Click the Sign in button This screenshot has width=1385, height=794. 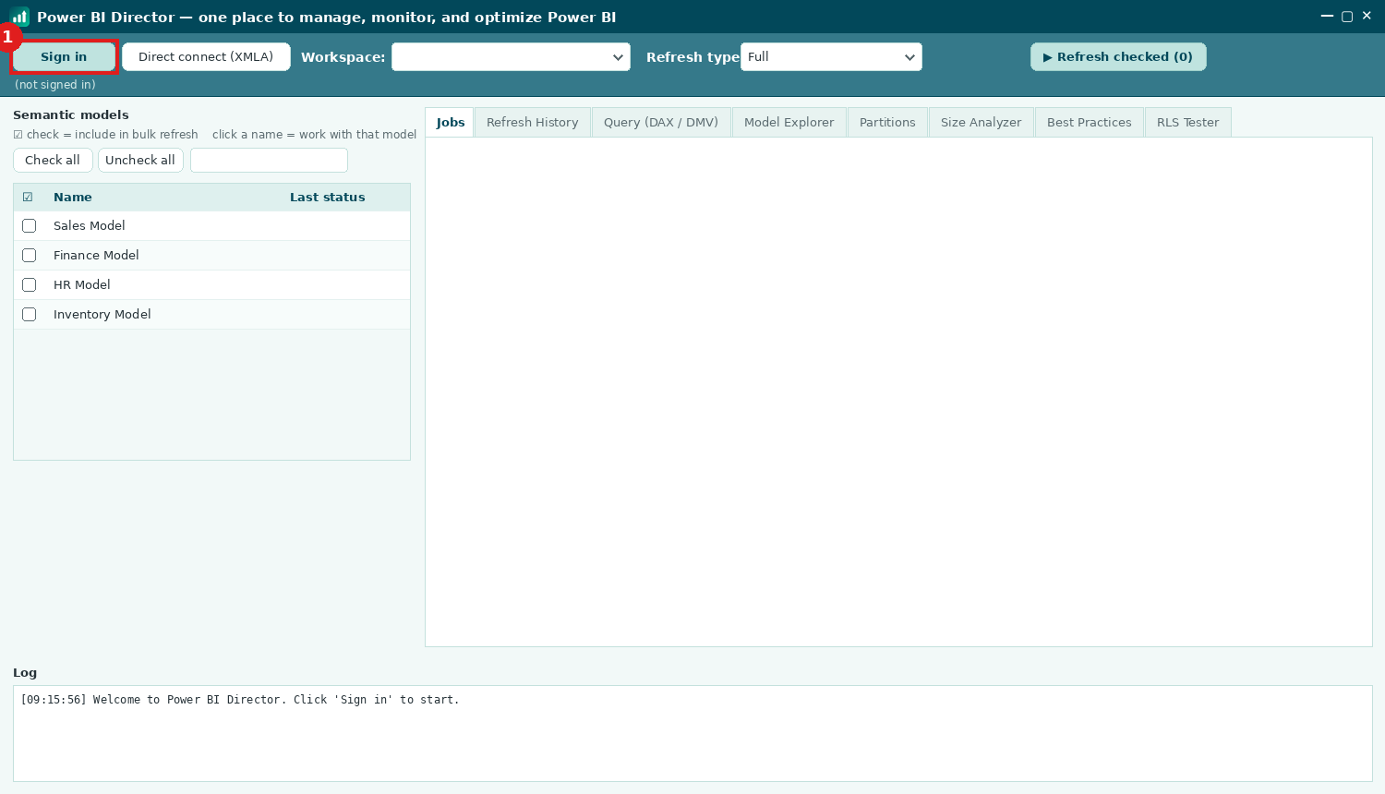pyautogui.click(x=64, y=57)
